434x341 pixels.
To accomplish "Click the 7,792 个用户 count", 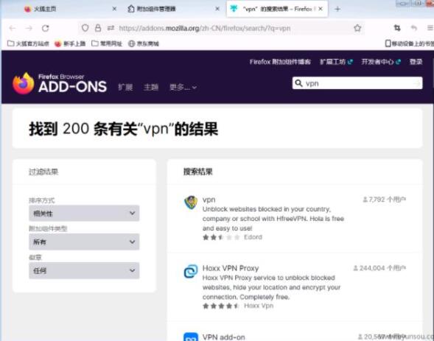I will click(x=384, y=200).
